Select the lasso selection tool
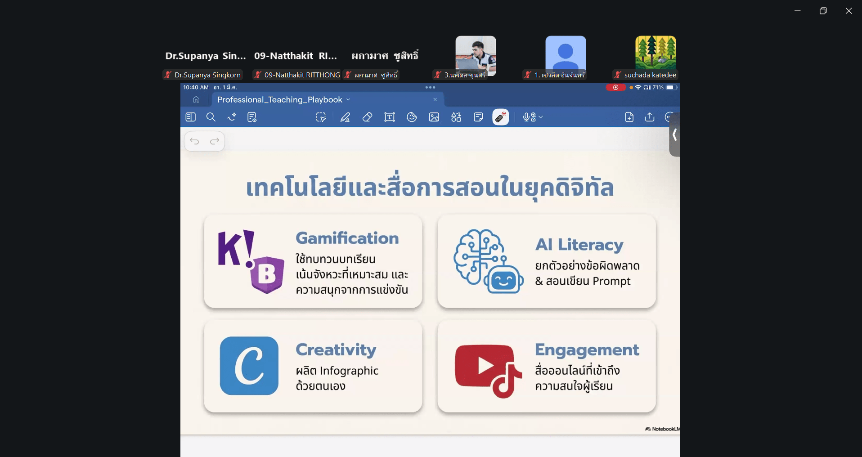This screenshot has height=457, width=862. (x=321, y=117)
